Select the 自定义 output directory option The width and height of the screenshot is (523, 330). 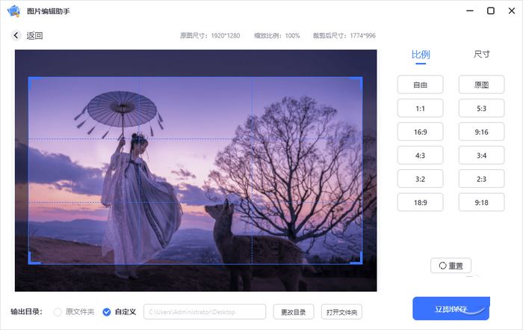click(x=107, y=311)
